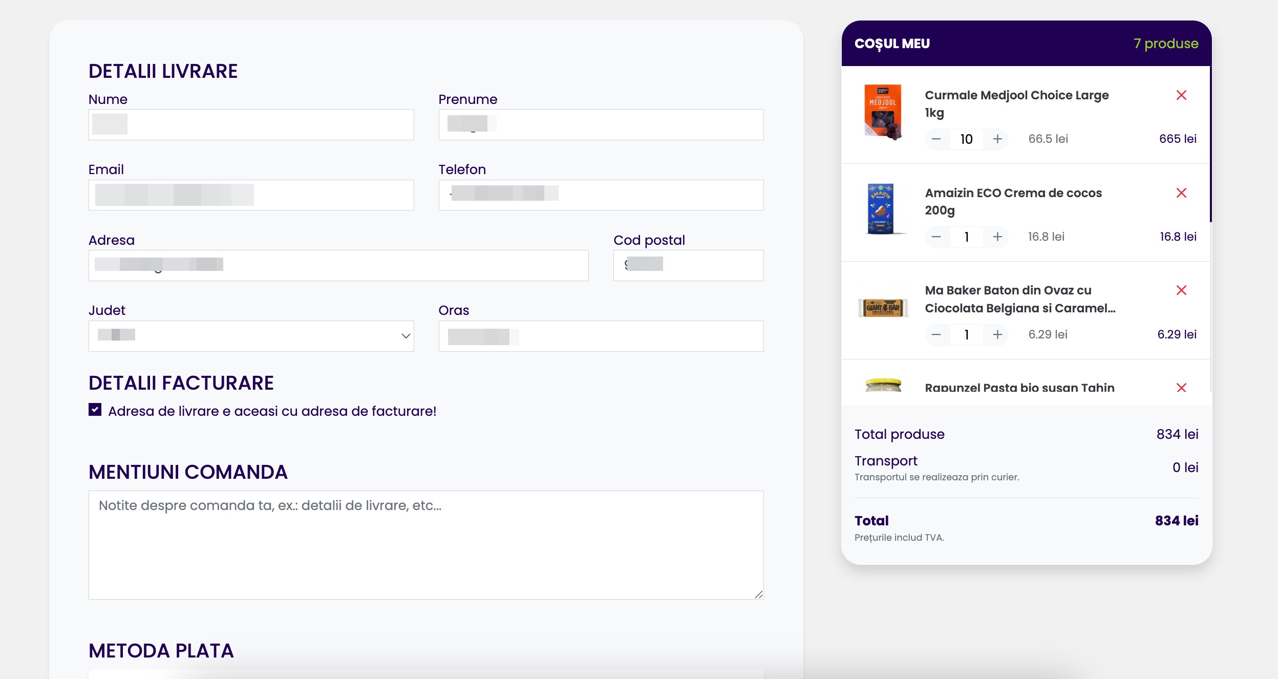Decrease Ma Baker Baton quantity
The height and width of the screenshot is (679, 1278).
[x=936, y=335]
